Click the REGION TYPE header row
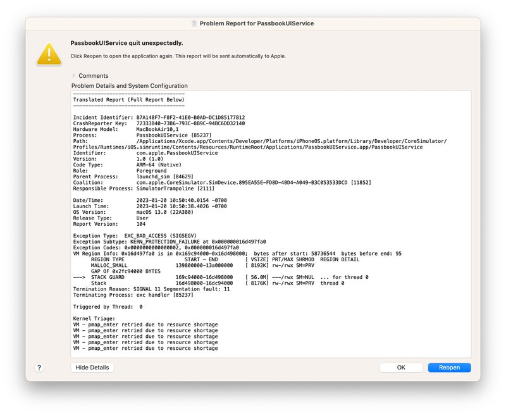Image resolution: width=506 pixels, height=415 pixels. point(225,259)
